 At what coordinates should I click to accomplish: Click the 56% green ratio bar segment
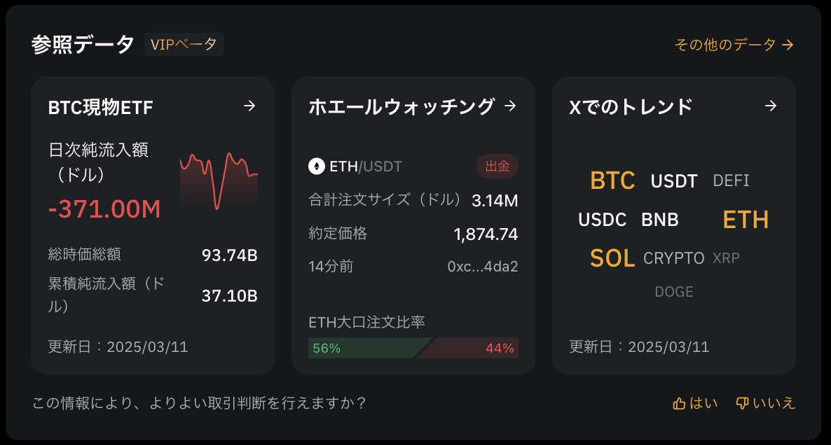pyautogui.click(x=370, y=348)
